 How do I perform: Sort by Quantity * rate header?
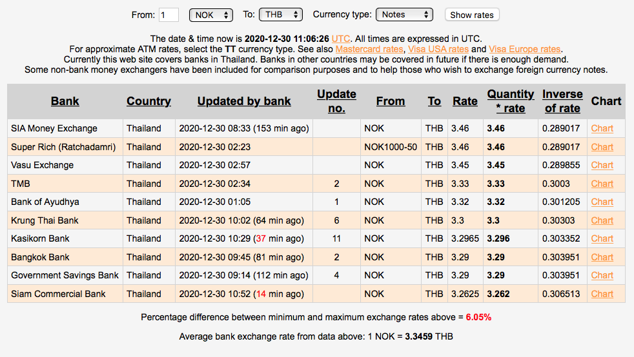point(510,101)
